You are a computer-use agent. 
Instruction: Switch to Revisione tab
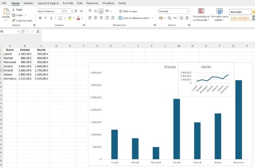pos(92,3)
